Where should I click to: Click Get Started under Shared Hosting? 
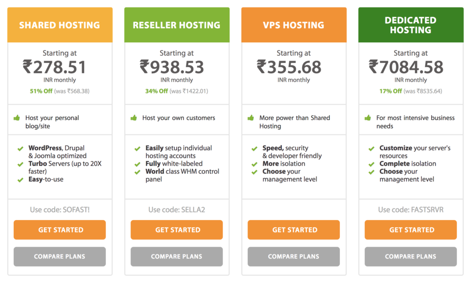pyautogui.click(x=60, y=230)
